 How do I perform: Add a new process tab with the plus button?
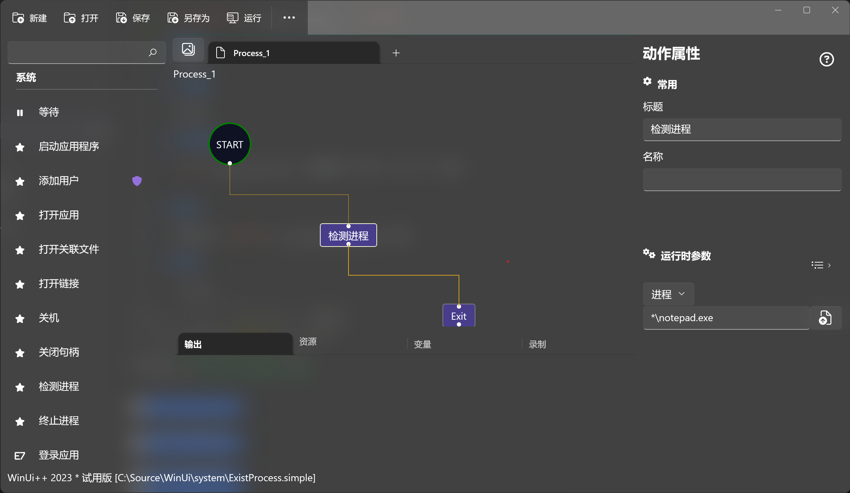pos(396,53)
